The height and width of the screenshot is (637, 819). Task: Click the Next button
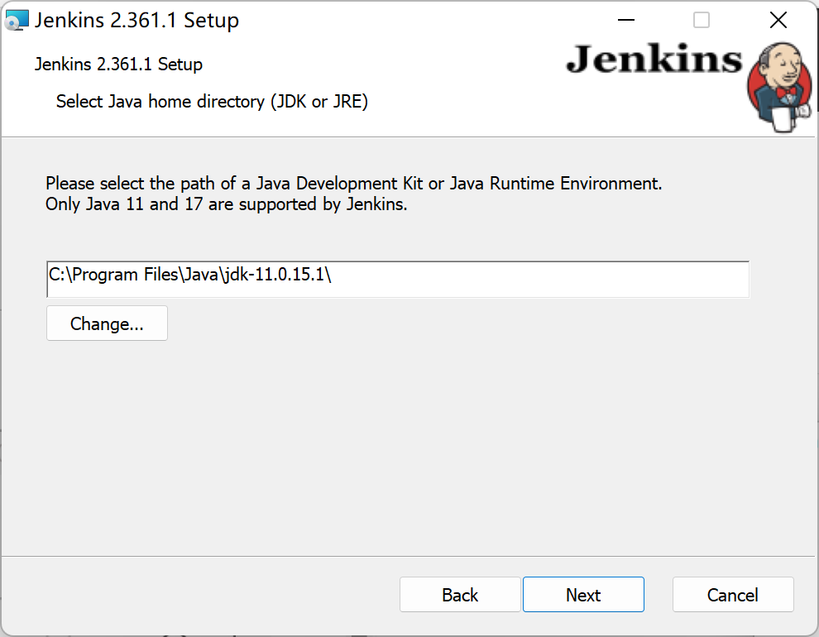pyautogui.click(x=583, y=594)
